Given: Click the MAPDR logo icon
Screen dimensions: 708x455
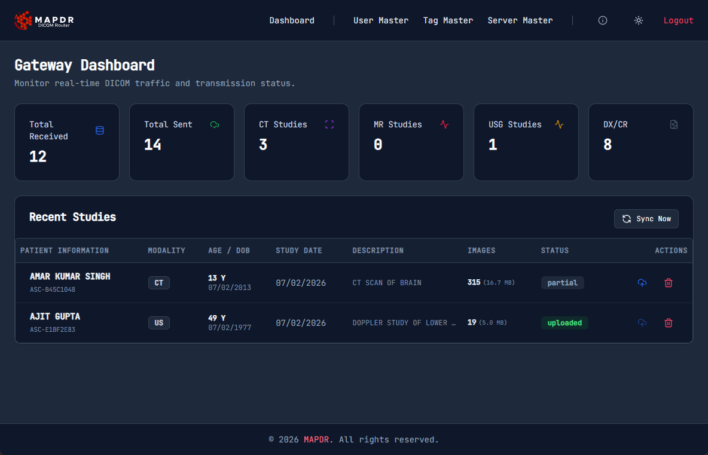Looking at the screenshot, I should click(23, 20).
